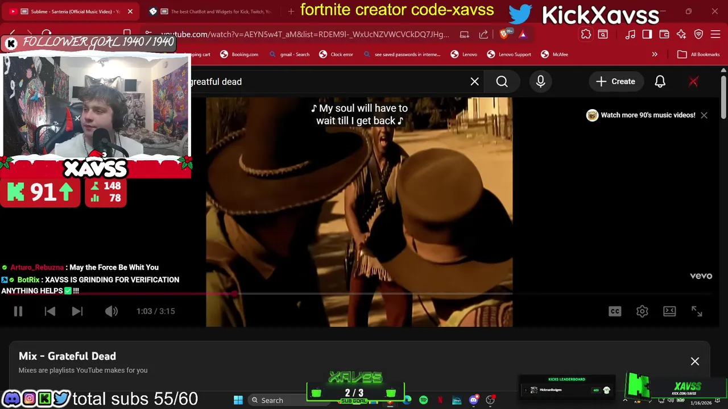The image size is (728, 409).
Task: Enter fullscreen on the video
Action: point(697,311)
